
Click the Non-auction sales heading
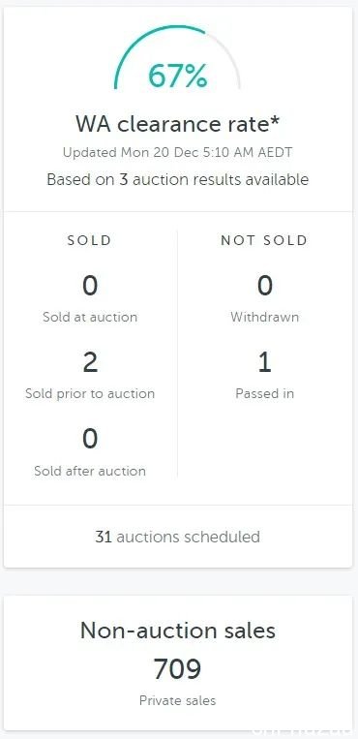[178, 631]
